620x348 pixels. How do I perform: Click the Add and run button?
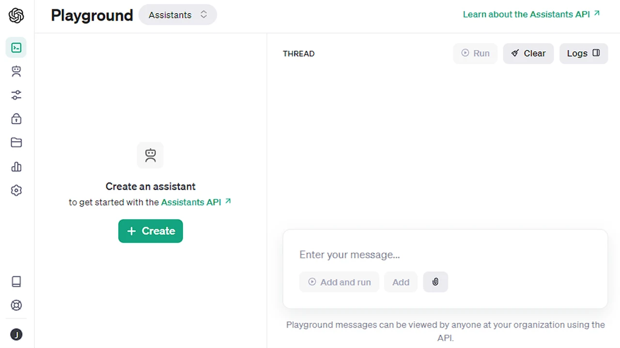tap(339, 282)
